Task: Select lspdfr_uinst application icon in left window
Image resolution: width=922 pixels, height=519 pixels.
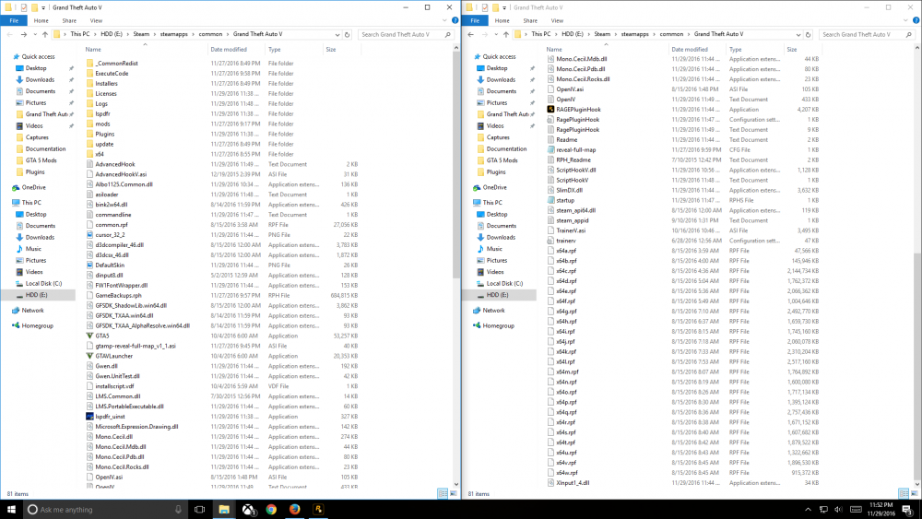Action: point(90,416)
